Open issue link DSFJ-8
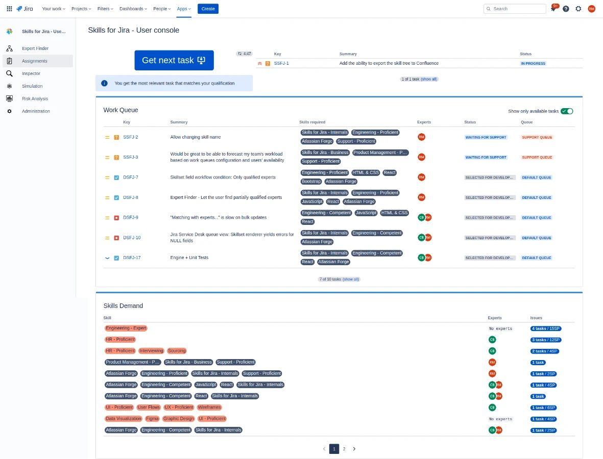The height and width of the screenshot is (459, 603). tap(131, 197)
